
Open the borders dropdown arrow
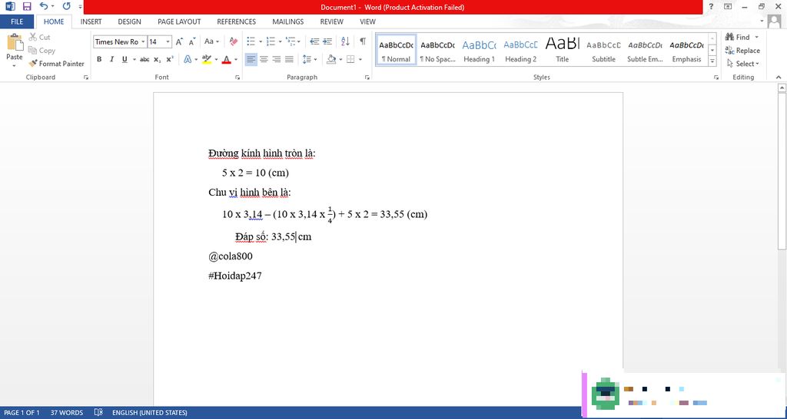(360, 59)
